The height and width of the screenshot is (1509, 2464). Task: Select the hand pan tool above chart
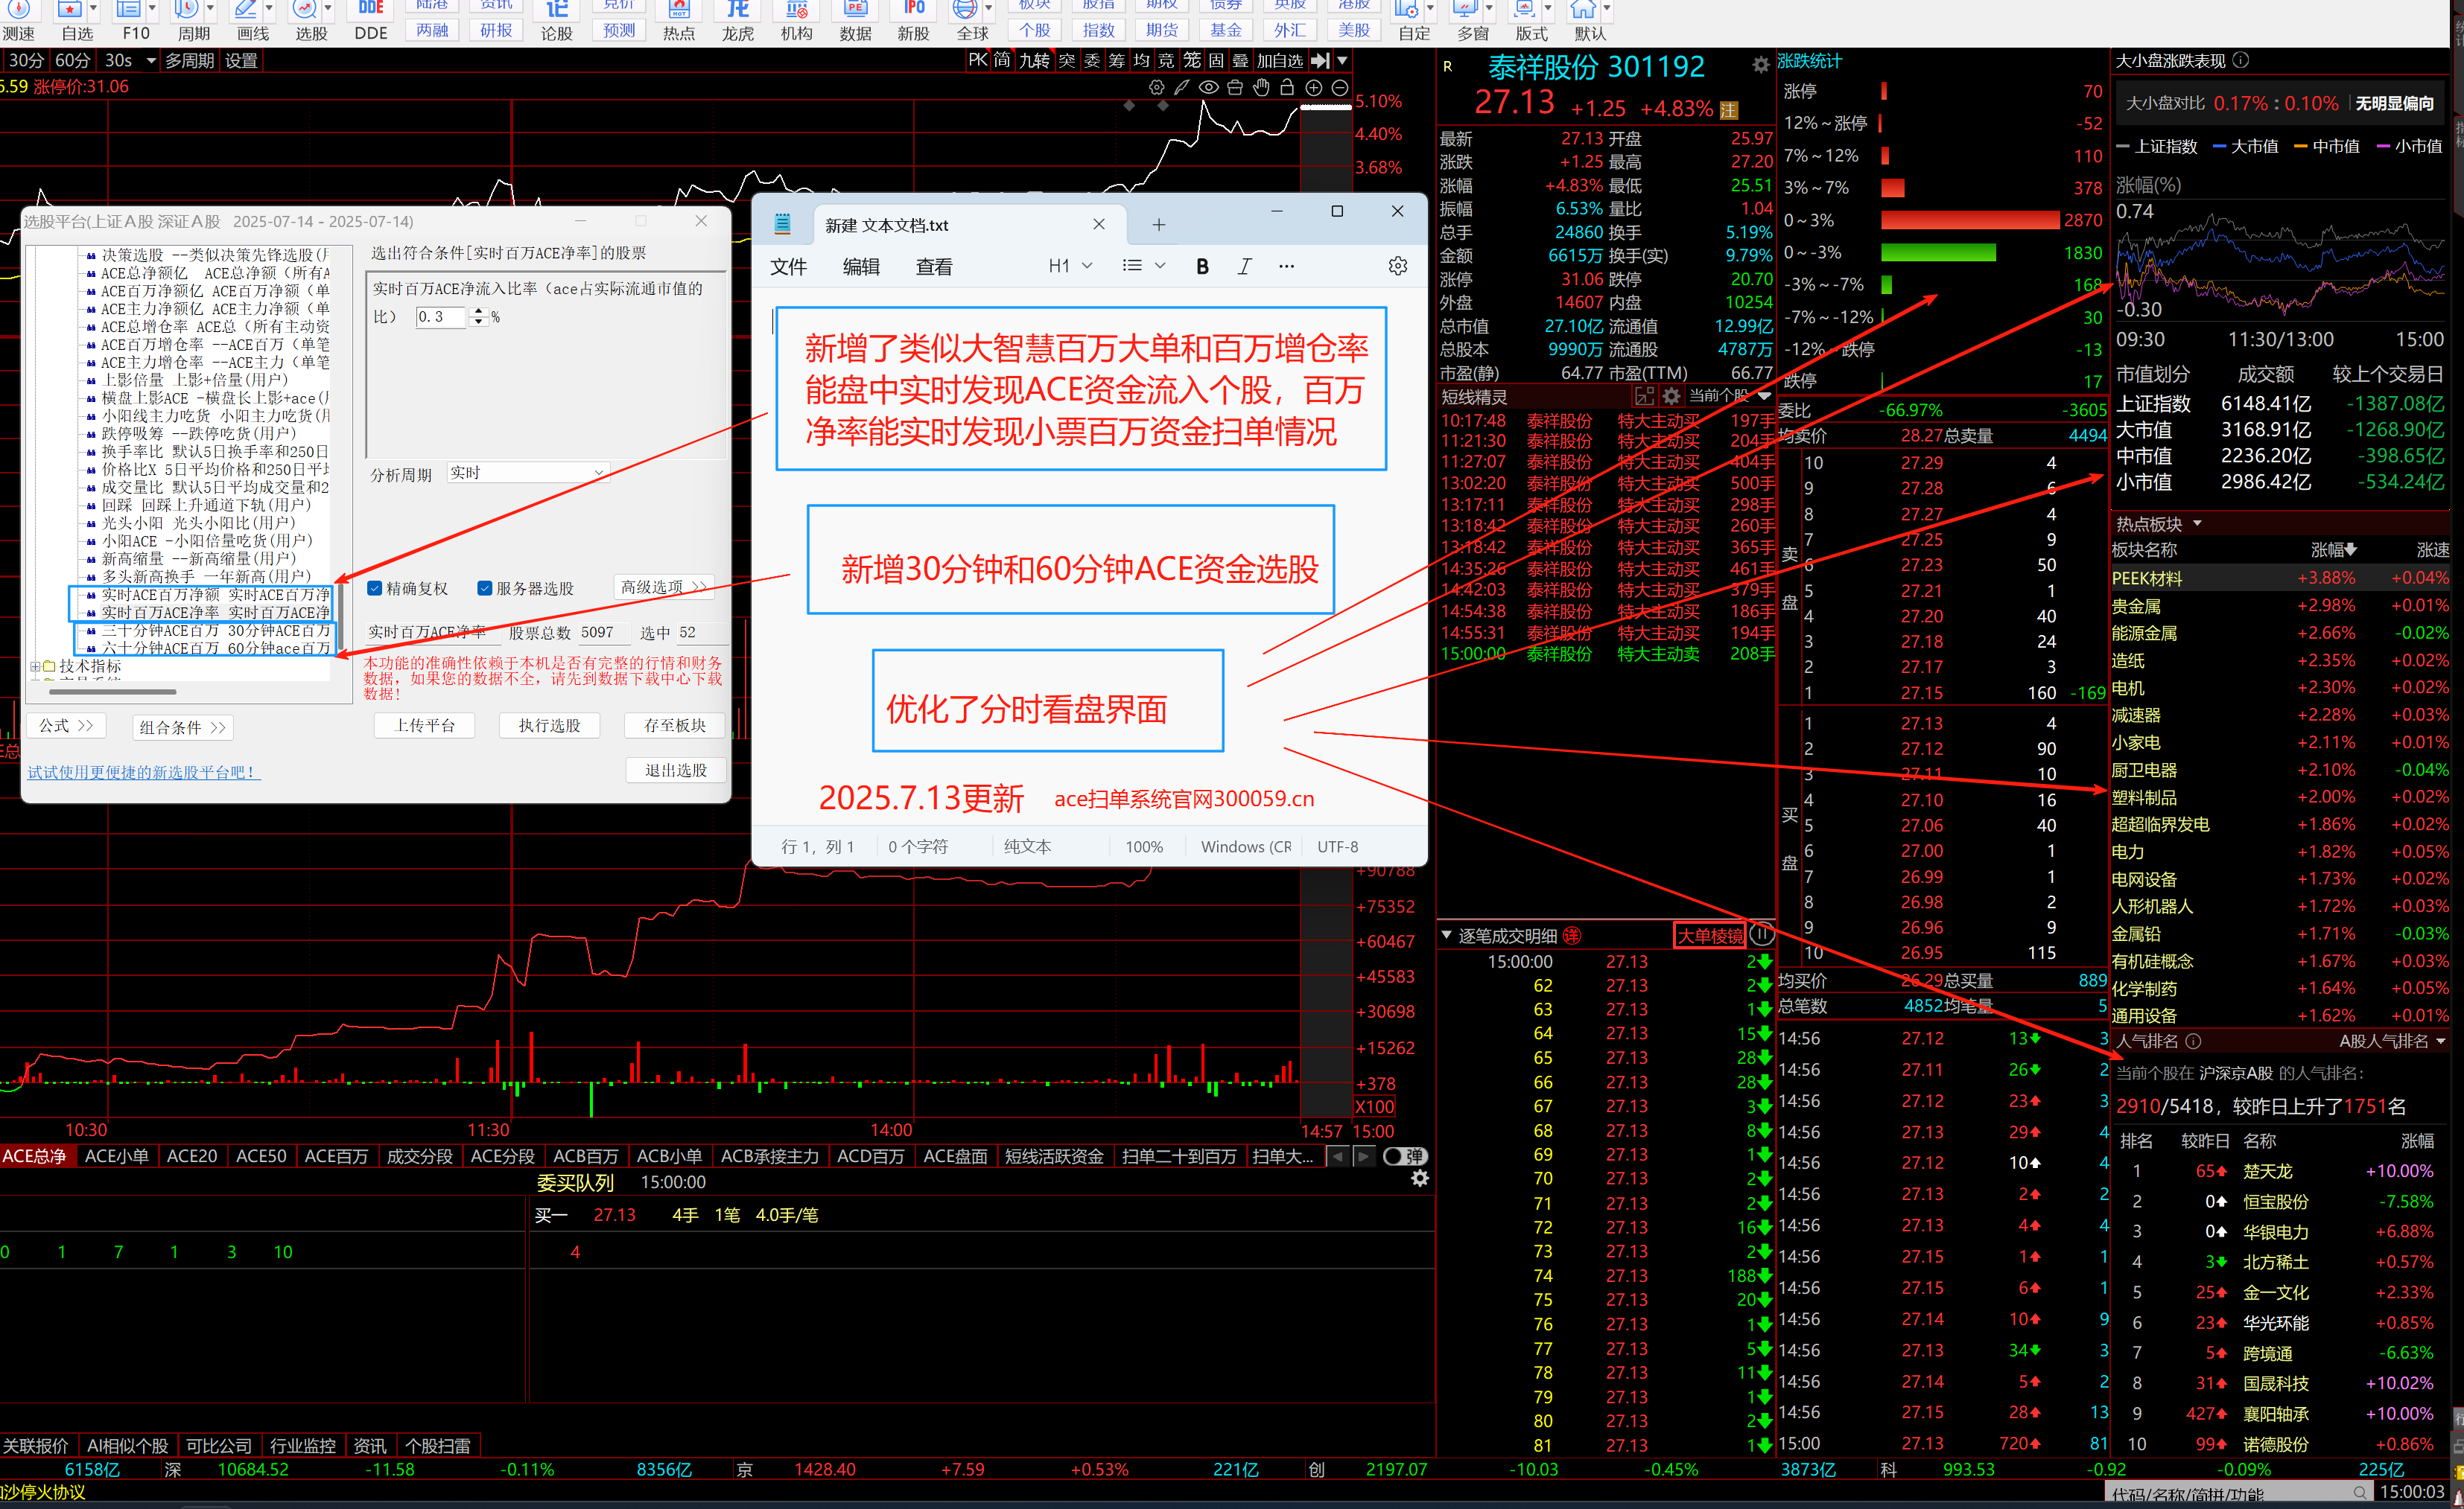pyautogui.click(x=1262, y=87)
